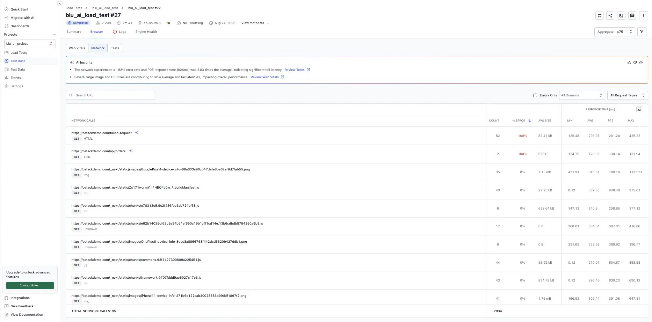This screenshot has height=322, width=652.
Task: Open the response time column settings icon
Action: (639, 109)
